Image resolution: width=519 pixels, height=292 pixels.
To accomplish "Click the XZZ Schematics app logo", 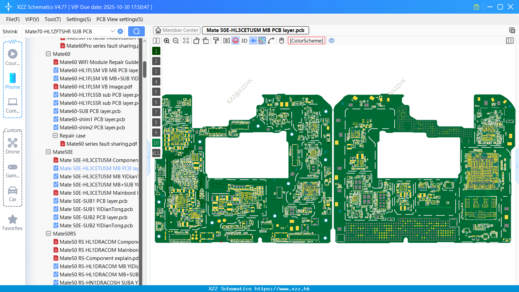I will (x=9, y=7).
